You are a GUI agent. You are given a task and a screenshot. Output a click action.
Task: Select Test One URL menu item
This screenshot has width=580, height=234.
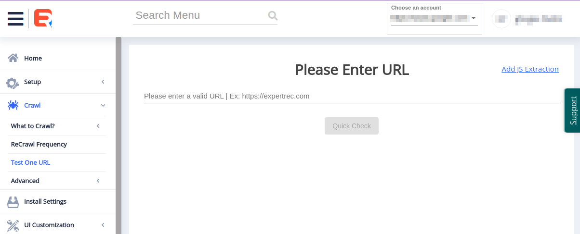[30, 162]
